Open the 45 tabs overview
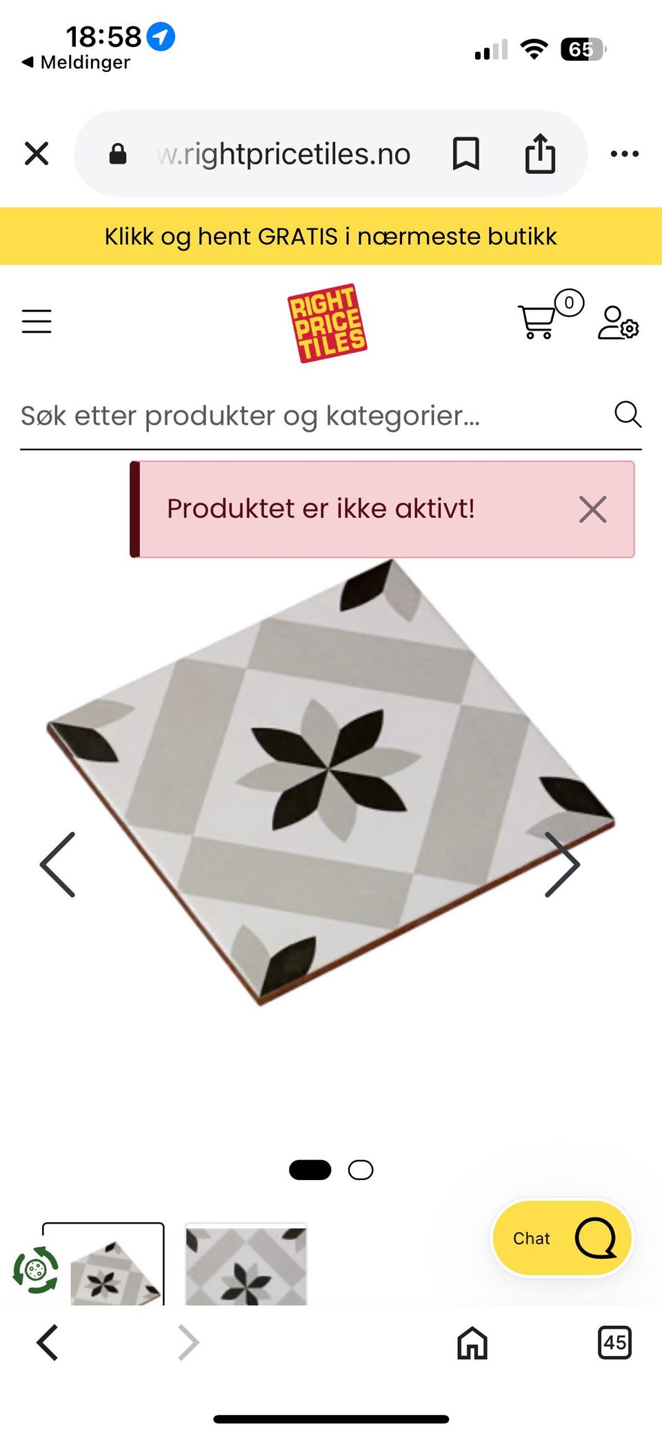Screen dimensions: 662x1437 point(614,1342)
